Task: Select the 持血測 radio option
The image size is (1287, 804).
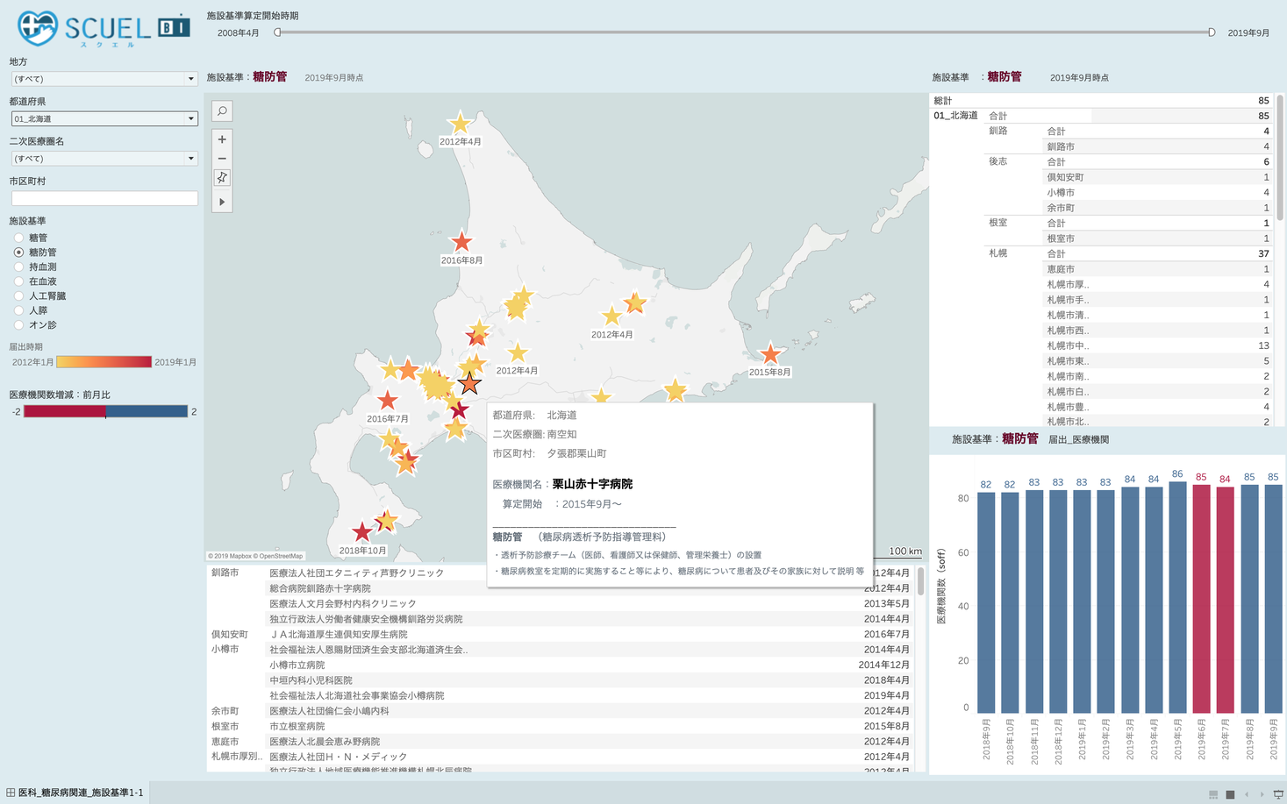Action: pyautogui.click(x=18, y=267)
